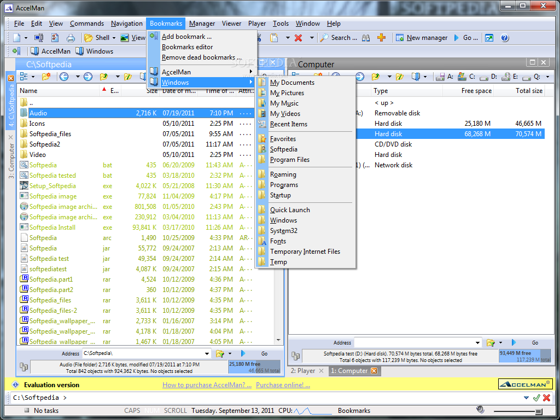Screen dimensions: 560x420
Task: Click the window layout icon beside help
Action: (489, 38)
